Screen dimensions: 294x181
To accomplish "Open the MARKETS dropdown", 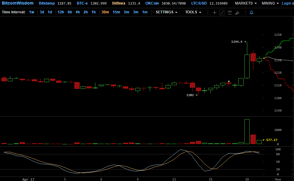I will click(246, 3).
